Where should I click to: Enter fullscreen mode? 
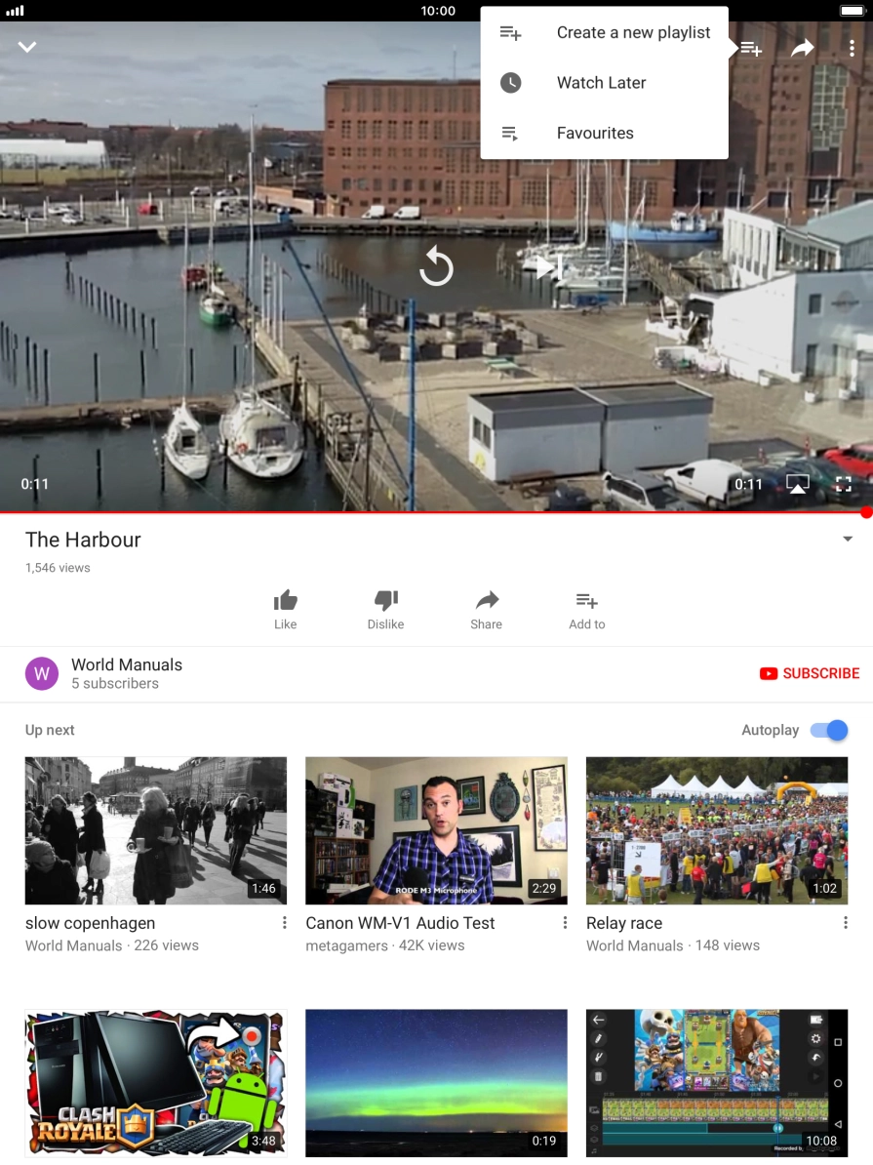pos(844,484)
